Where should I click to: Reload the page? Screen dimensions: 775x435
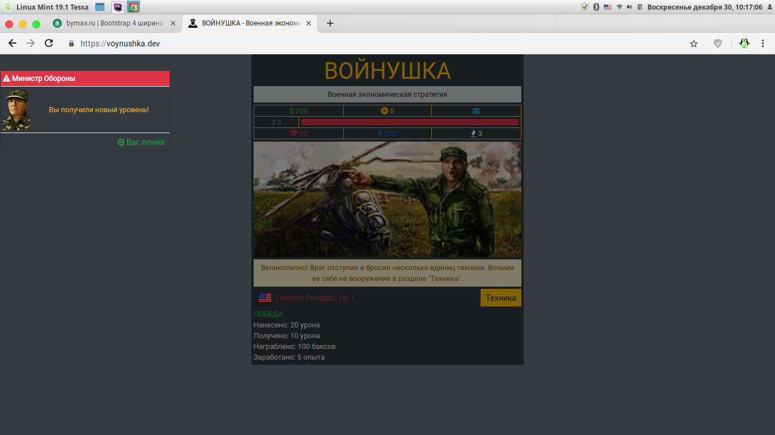49,44
